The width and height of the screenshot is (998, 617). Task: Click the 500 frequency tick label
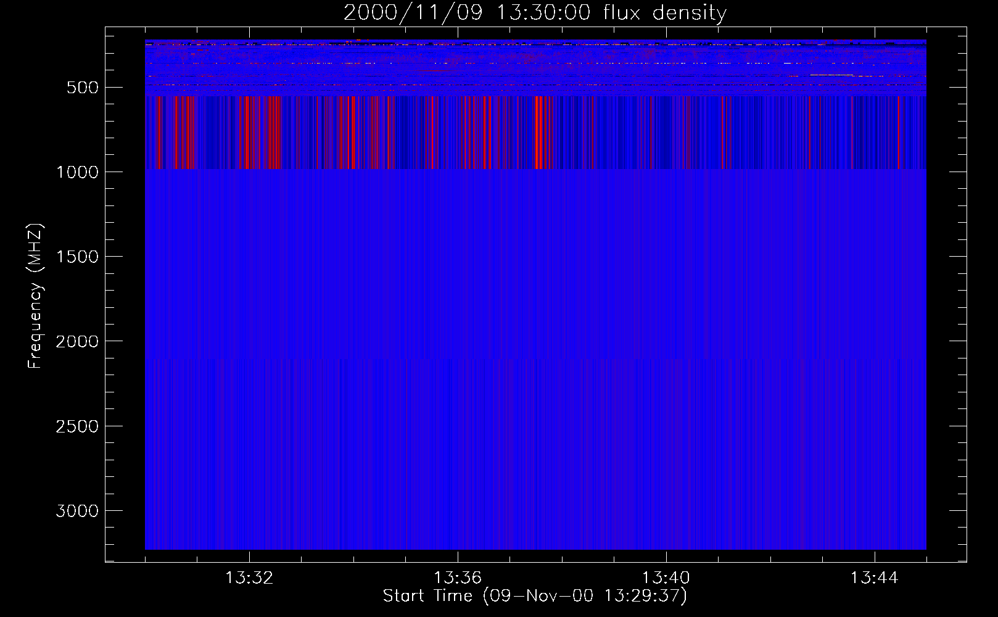coord(83,88)
